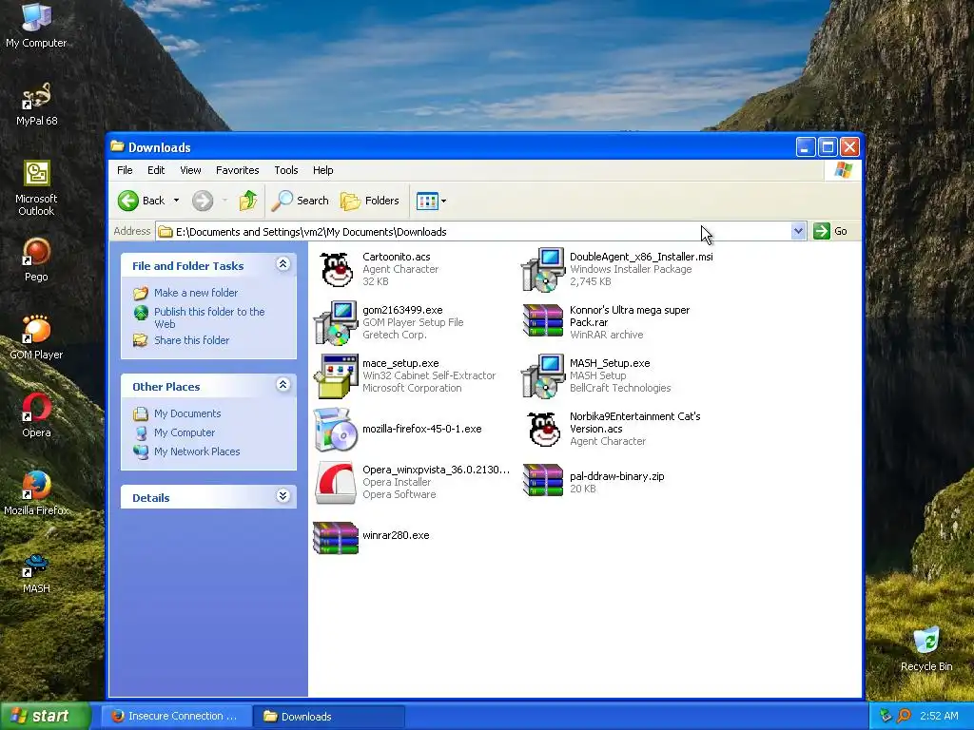Click the taskbar clock 2:52 AM
The image size is (974, 730).
point(939,717)
